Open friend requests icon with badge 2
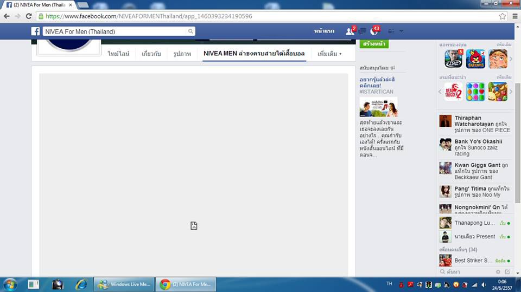 pos(350,31)
